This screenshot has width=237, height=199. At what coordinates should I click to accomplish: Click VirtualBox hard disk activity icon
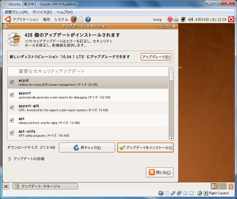tap(161, 193)
